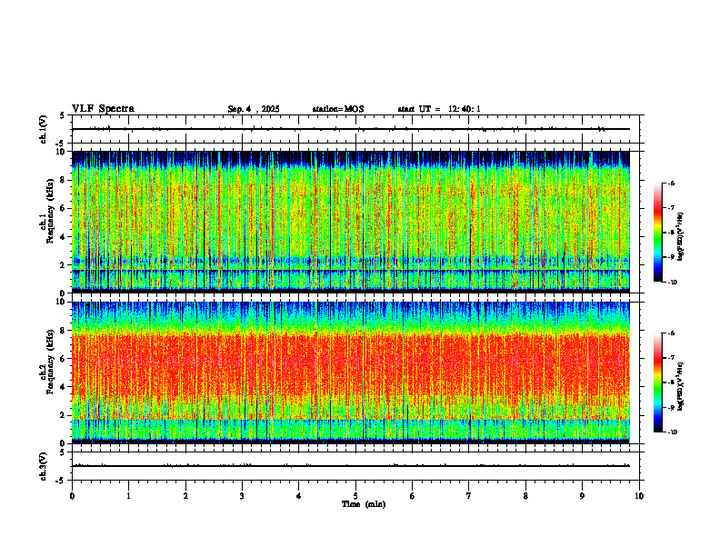
Task: Click the "4" kHz tick of ch.2 spectrogram
Action: coord(64,387)
